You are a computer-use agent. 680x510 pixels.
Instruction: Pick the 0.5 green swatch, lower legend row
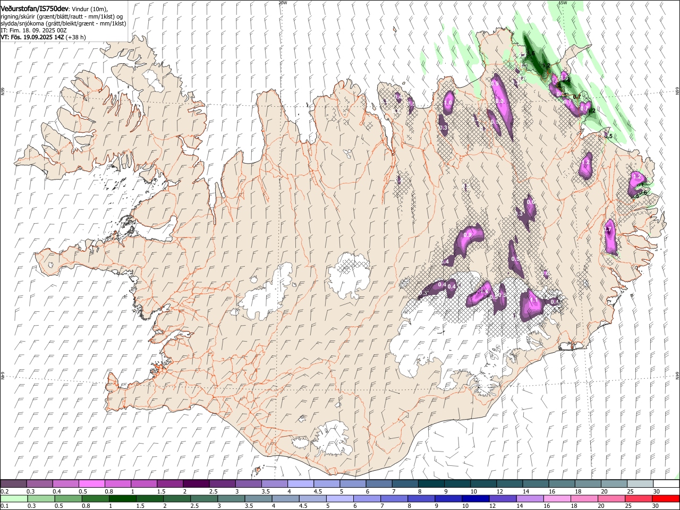69,499
